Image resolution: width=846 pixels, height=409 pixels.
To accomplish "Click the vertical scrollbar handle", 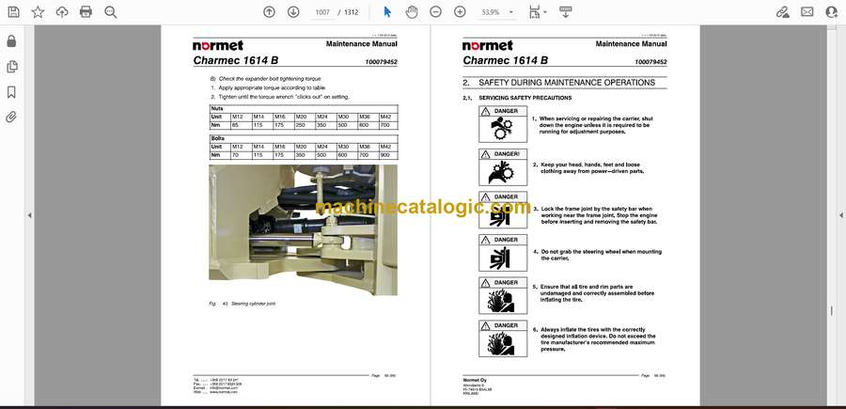I will coord(832,311).
